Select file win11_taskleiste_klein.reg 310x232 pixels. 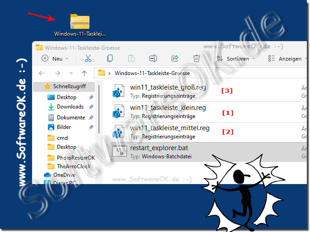210,112
